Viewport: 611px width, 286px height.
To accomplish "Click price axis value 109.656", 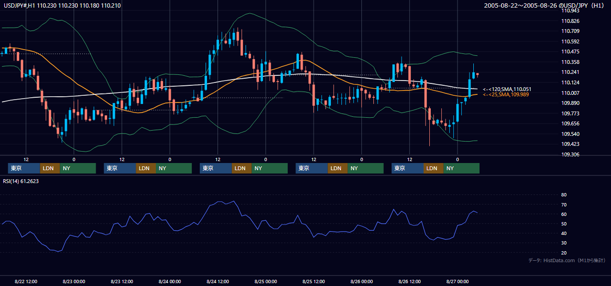I will pos(570,124).
